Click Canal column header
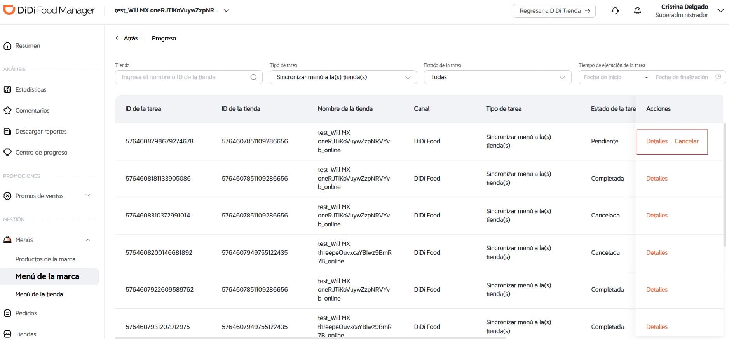Image resolution: width=729 pixels, height=339 pixels. tap(422, 109)
